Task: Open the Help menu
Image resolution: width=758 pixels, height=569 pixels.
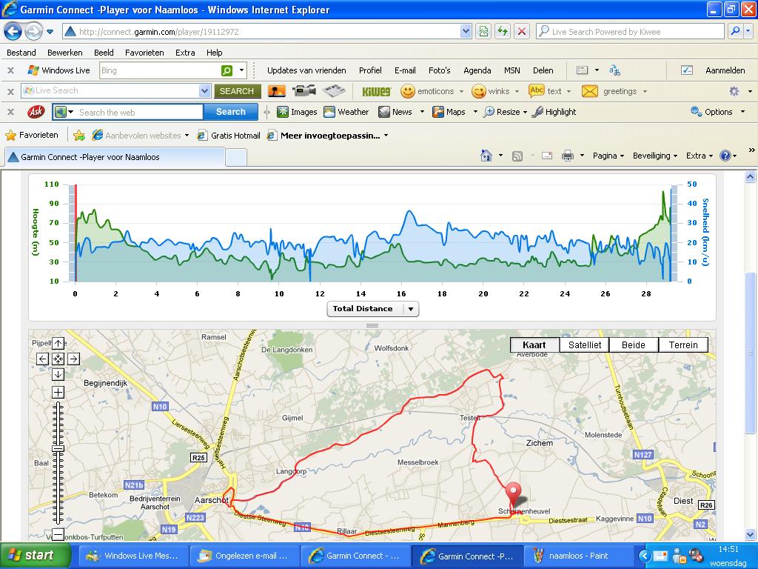Action: [x=214, y=53]
